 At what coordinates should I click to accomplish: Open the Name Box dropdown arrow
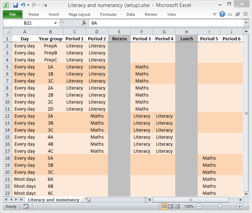tap(55, 23)
